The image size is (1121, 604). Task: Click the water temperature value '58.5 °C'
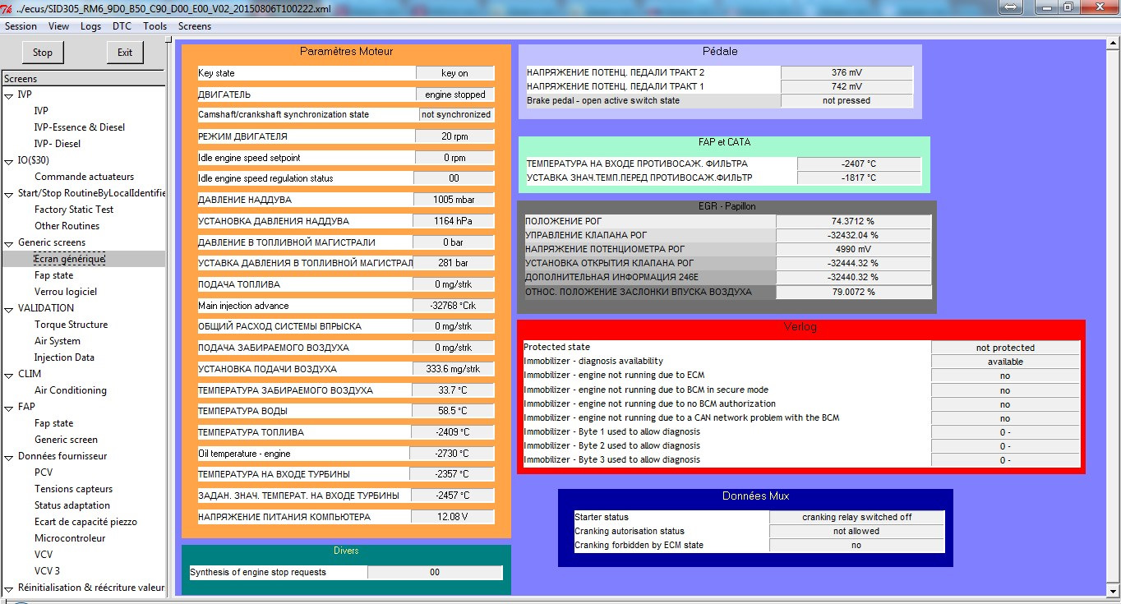[454, 411]
